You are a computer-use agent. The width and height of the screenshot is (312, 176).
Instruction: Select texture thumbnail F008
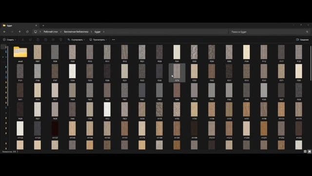(x=55, y=52)
